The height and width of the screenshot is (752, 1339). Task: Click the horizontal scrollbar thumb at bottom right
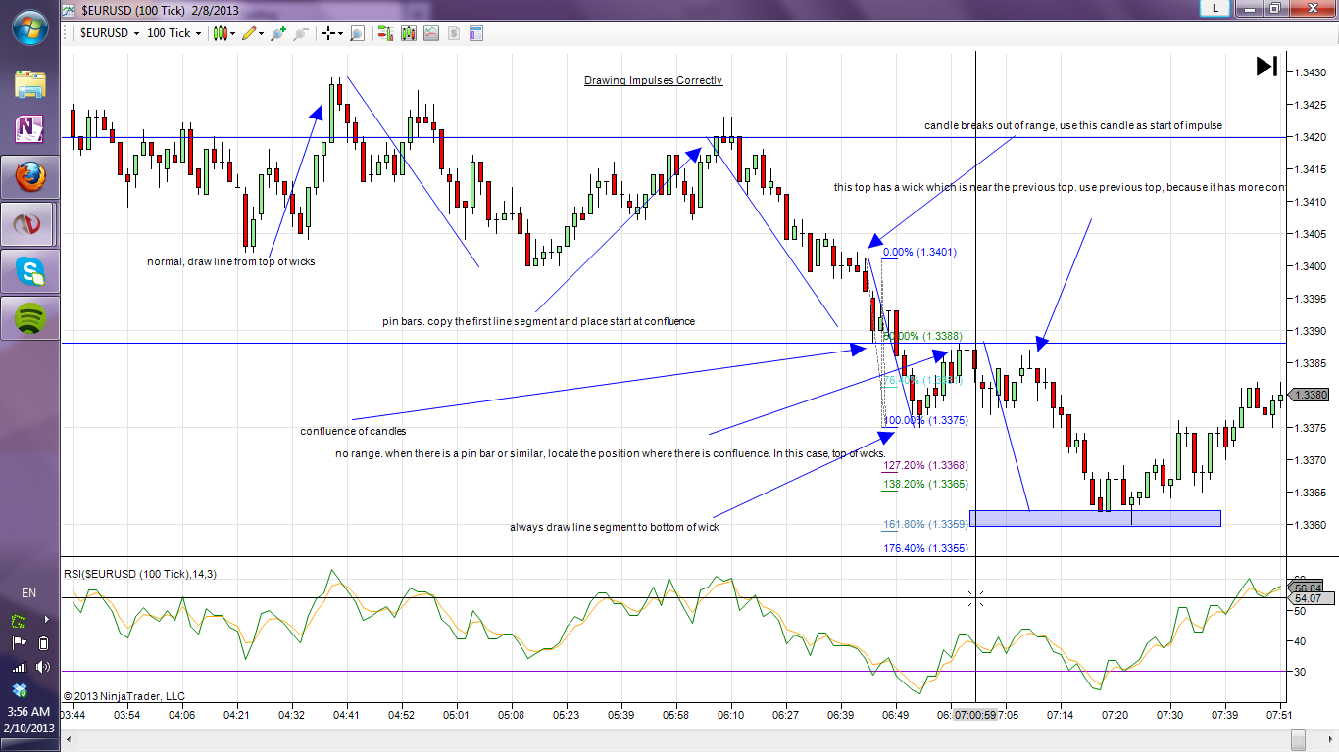(1298, 737)
